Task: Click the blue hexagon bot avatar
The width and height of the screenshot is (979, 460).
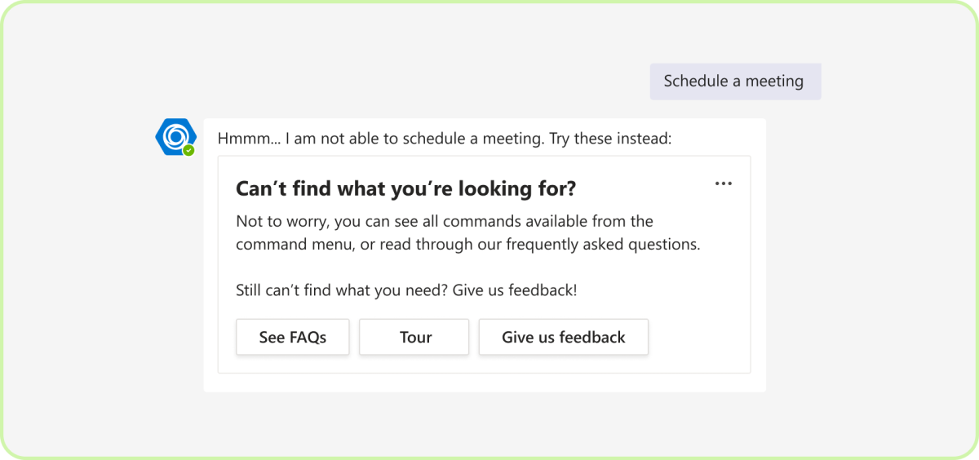Action: point(175,136)
